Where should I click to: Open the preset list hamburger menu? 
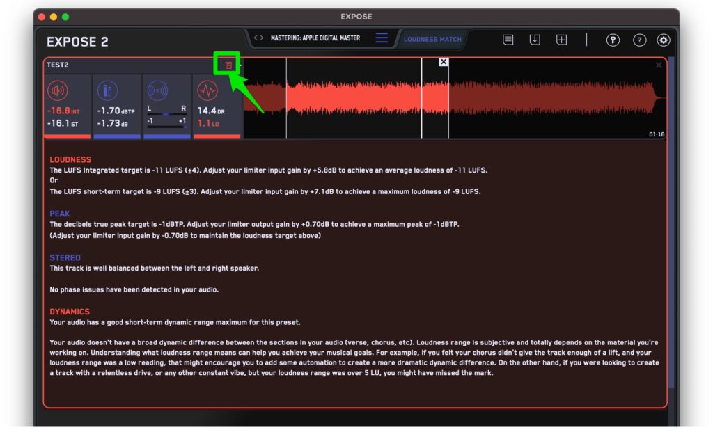pyautogui.click(x=382, y=38)
